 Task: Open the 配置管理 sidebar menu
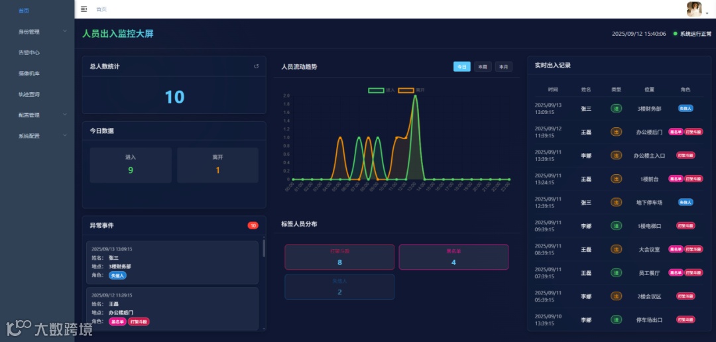coord(37,115)
